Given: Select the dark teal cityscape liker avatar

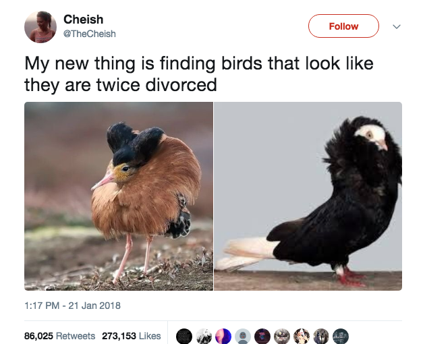Looking at the screenshot, I should pos(341,337).
